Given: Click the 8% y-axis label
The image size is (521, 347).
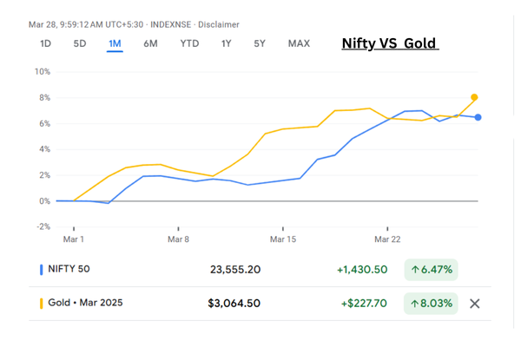Looking at the screenshot, I should click(44, 98).
